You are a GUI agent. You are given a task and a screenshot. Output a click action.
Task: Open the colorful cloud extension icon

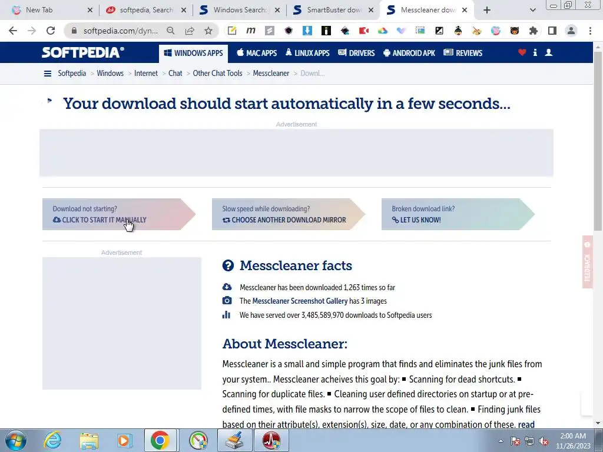[383, 31]
